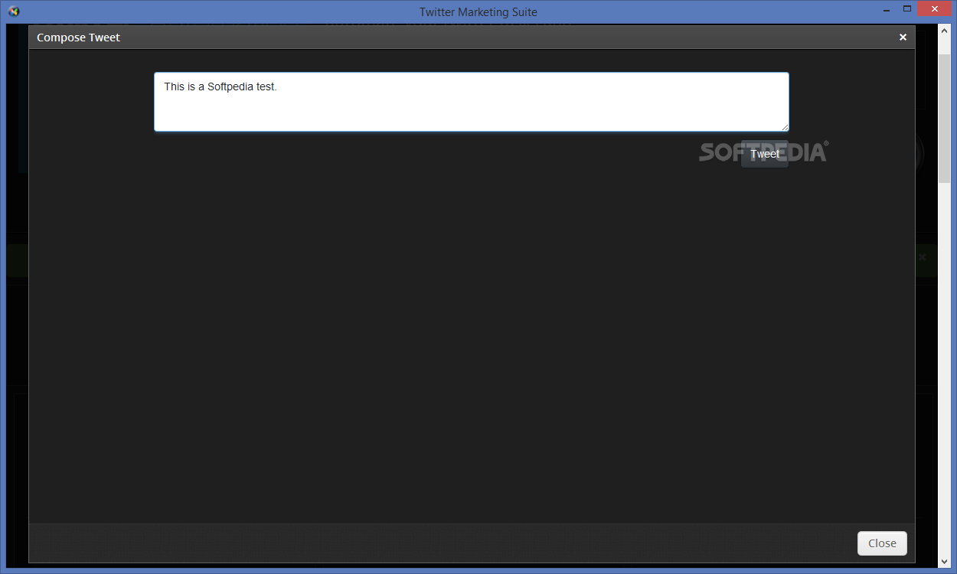Click the scrollbar down arrow
Image resolution: width=957 pixels, height=574 pixels.
(944, 561)
